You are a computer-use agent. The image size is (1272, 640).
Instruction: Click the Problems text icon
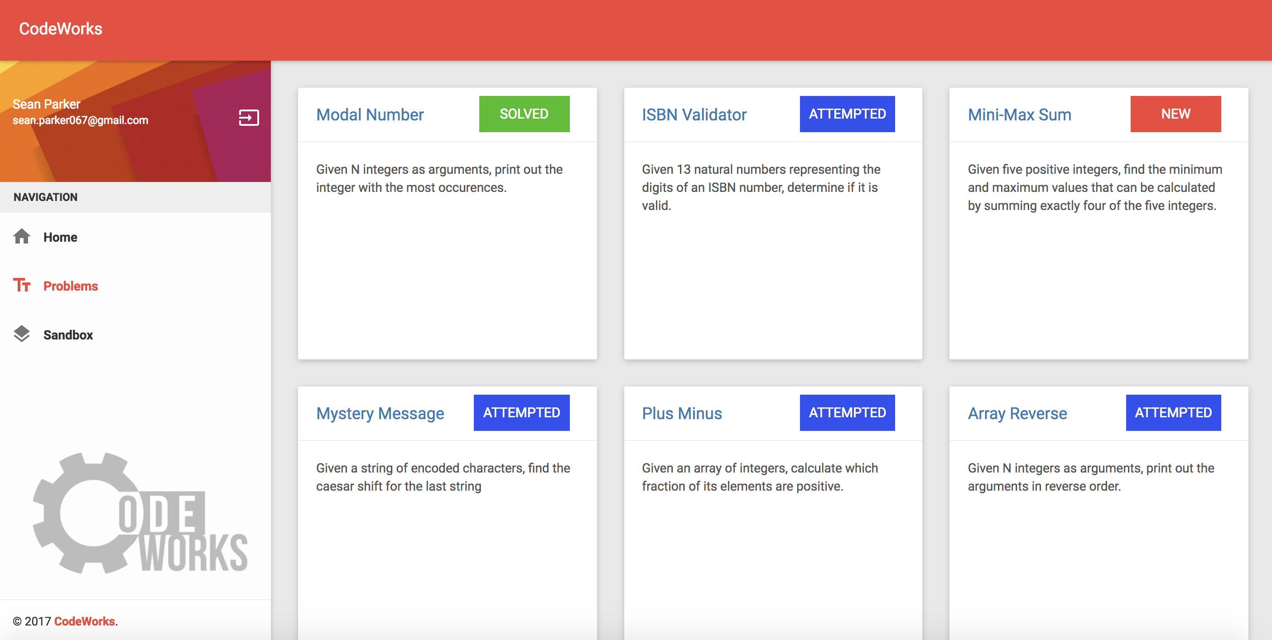point(22,285)
